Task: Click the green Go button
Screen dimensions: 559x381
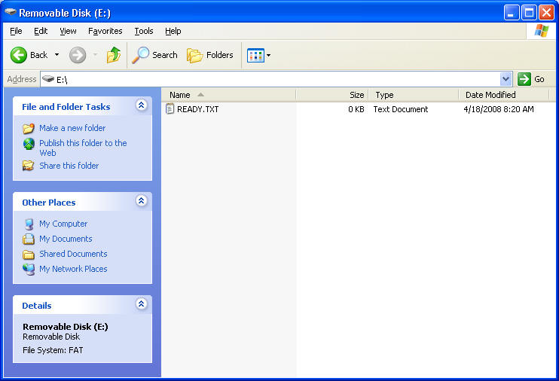Action: 531,79
